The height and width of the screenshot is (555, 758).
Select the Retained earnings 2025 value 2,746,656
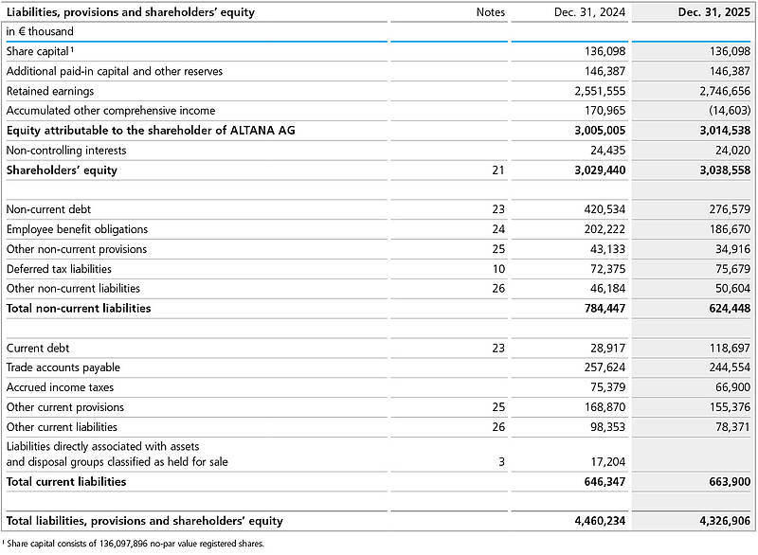716,91
